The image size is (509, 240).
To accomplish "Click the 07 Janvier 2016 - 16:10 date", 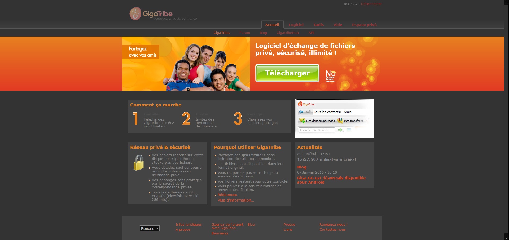I will tap(317, 172).
